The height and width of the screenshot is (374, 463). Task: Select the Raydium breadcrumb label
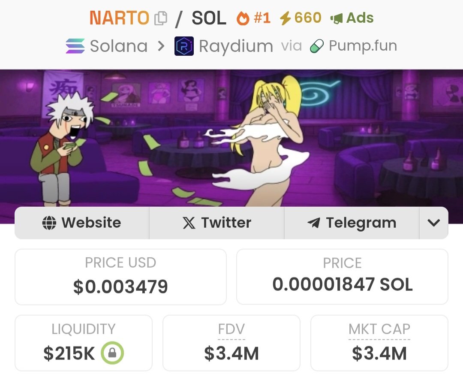pyautogui.click(x=236, y=46)
